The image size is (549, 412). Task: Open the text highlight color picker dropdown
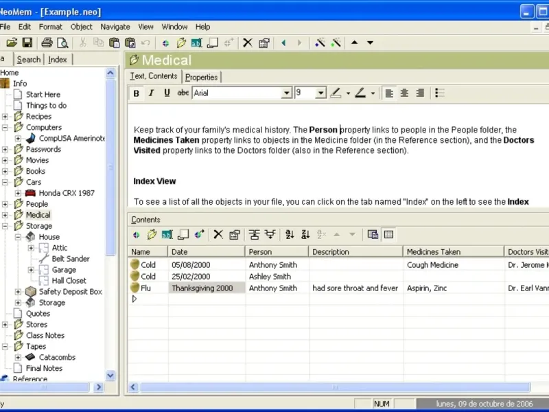pyautogui.click(x=349, y=93)
